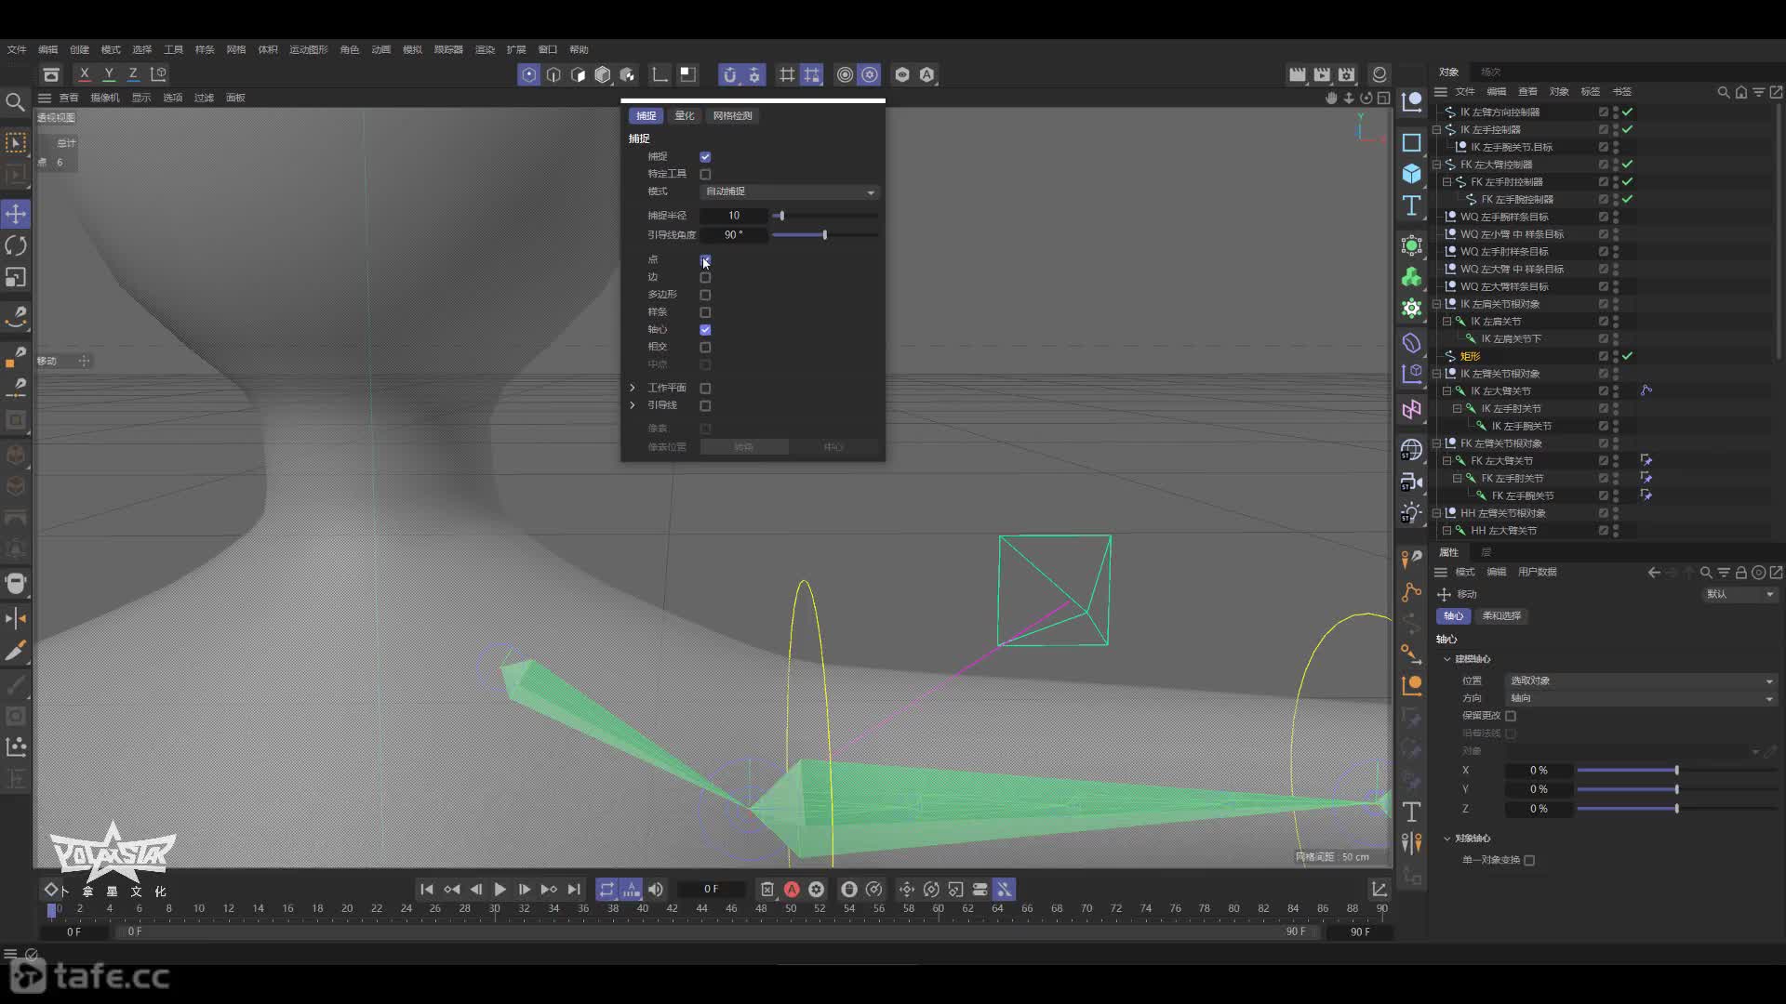Adjust the 引导线角度 slider
This screenshot has height=1004, width=1786.
(824, 235)
